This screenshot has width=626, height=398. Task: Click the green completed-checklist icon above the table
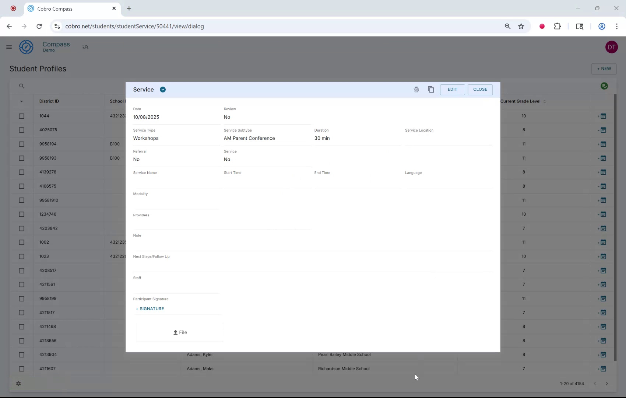604,86
